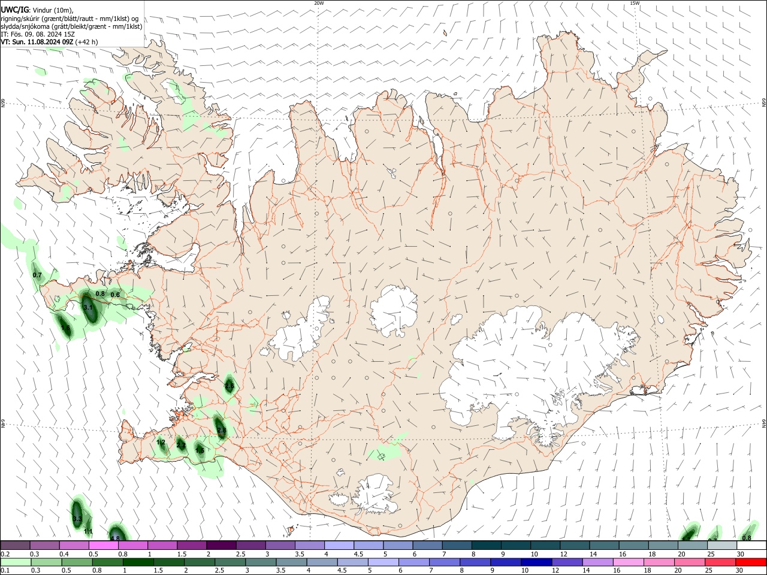The height and width of the screenshot is (575, 767).
Task: Click the 'slydda/snjókoma' line in the header description
Action: click(x=71, y=26)
